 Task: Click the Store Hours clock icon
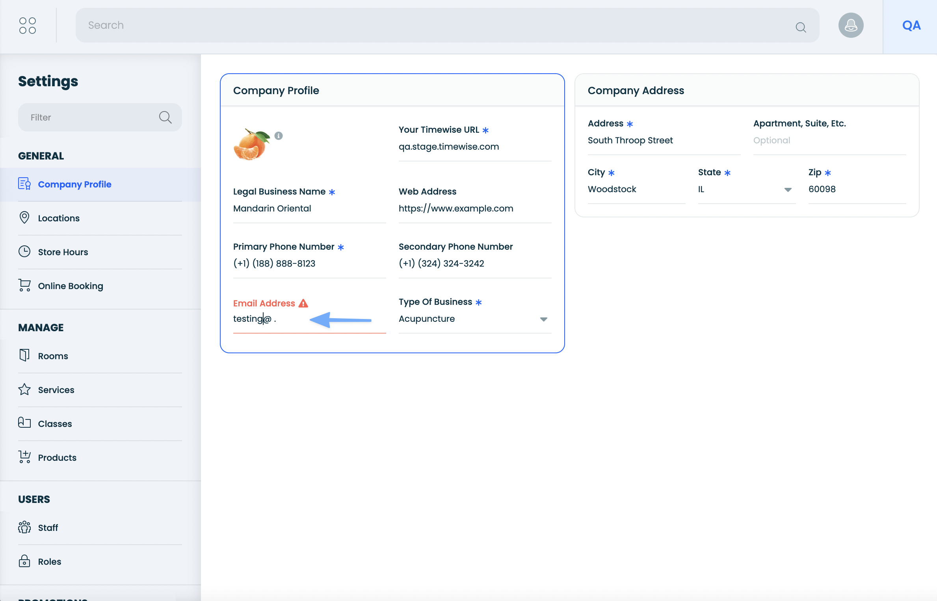tap(24, 252)
